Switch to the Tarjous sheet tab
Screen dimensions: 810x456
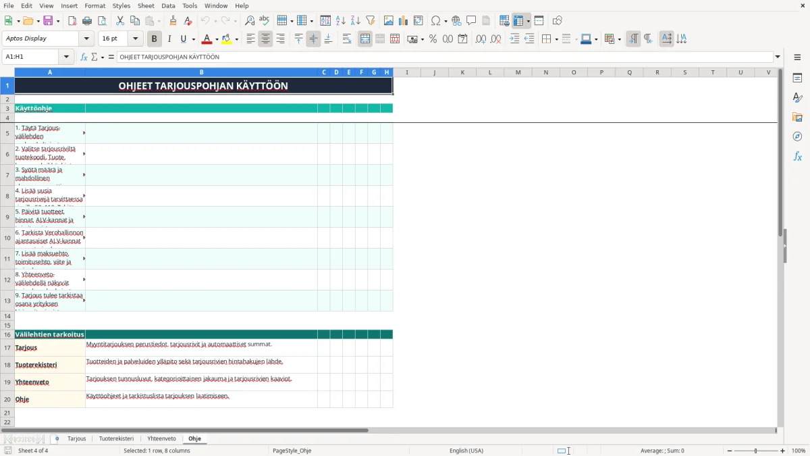pyautogui.click(x=77, y=439)
